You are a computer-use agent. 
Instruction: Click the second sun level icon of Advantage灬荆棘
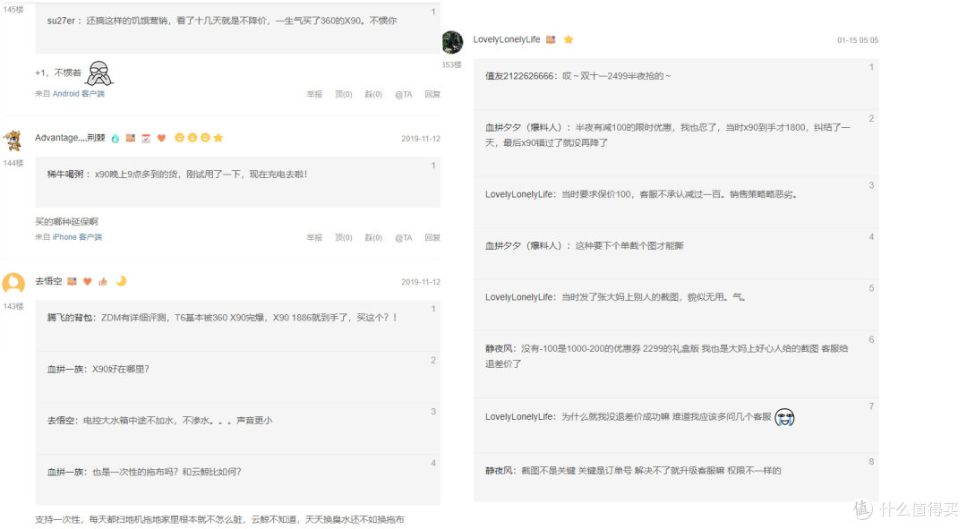click(193, 138)
